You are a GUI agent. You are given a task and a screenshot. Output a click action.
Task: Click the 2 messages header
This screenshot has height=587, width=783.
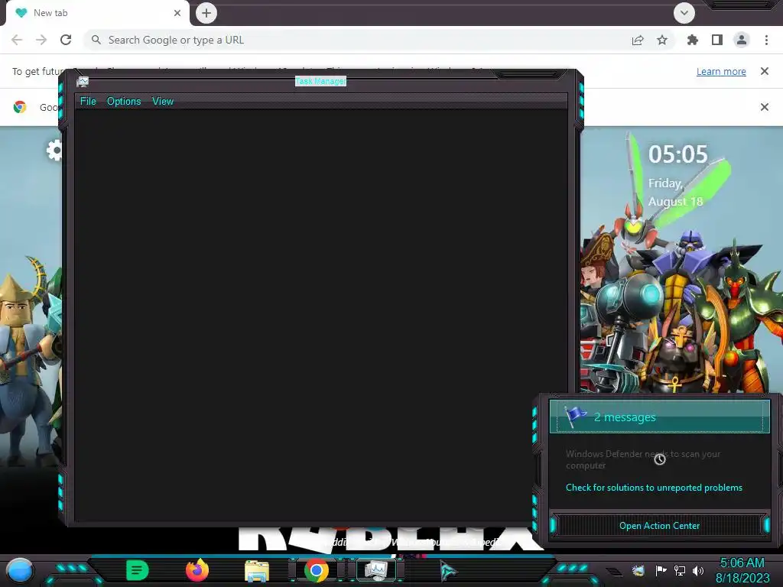660,417
